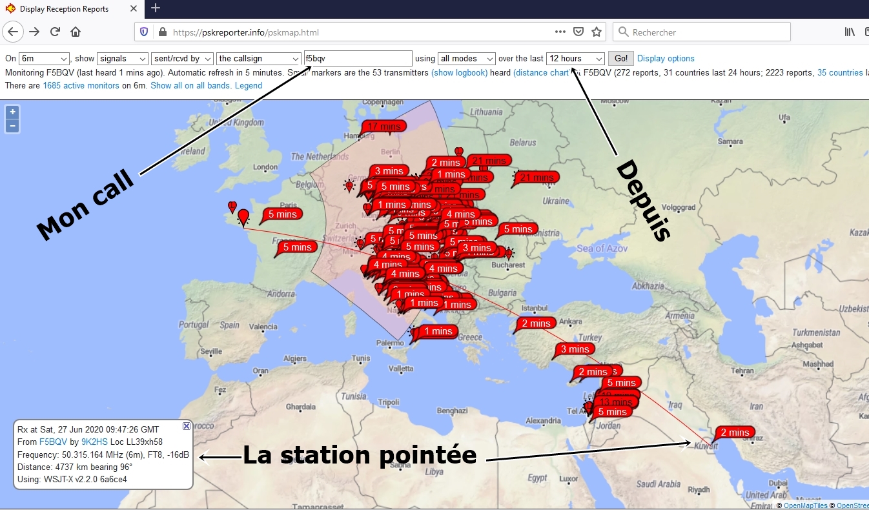This screenshot has width=869, height=510.
Task: Open the all modes dropdown
Action: [467, 59]
